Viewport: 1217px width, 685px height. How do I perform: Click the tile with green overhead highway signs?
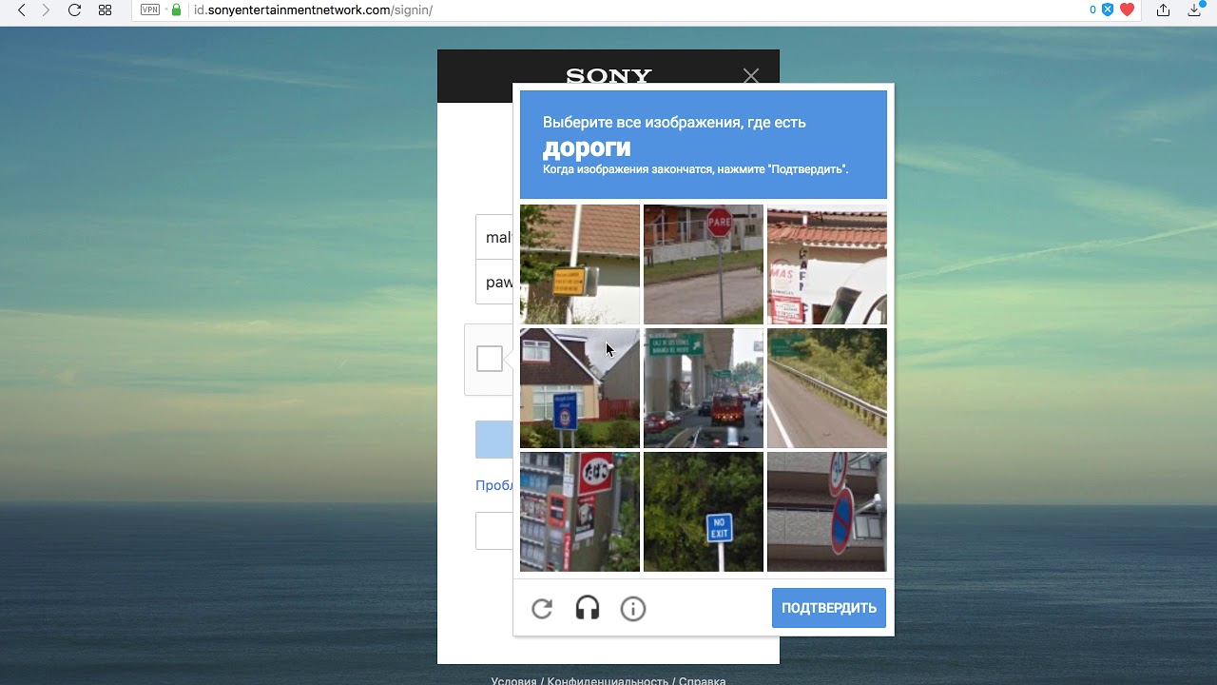704,388
